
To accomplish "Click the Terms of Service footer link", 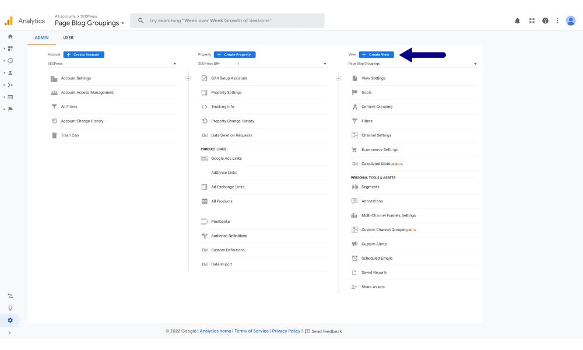I will [251, 331].
